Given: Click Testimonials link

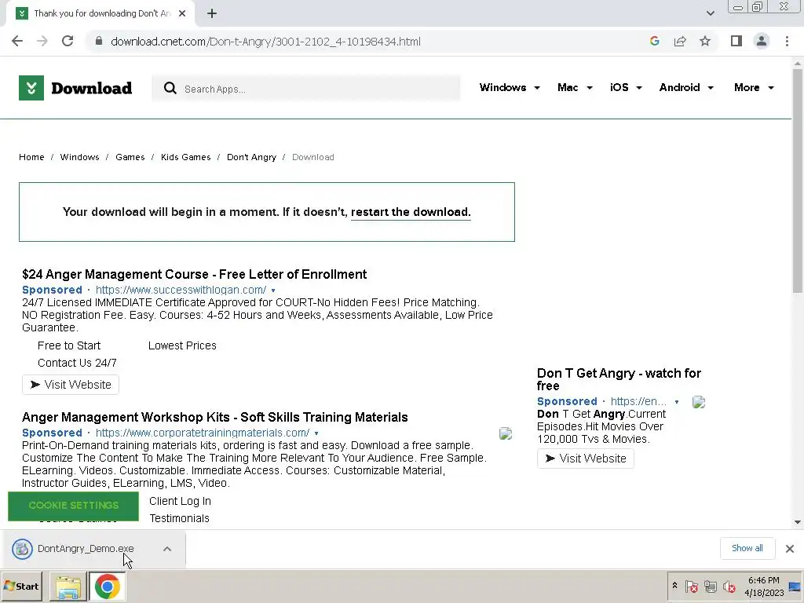Looking at the screenshot, I should pos(179,518).
